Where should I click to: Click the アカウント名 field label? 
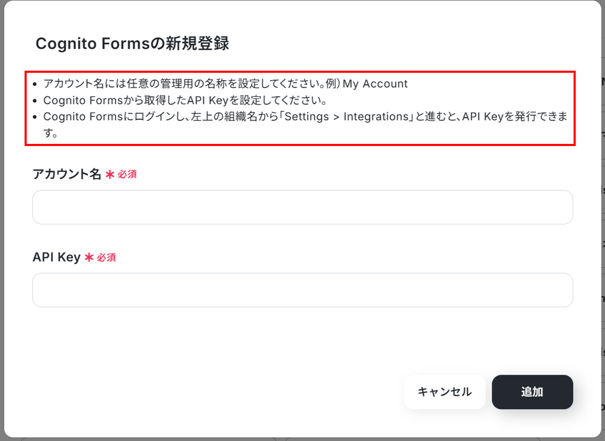pos(67,174)
